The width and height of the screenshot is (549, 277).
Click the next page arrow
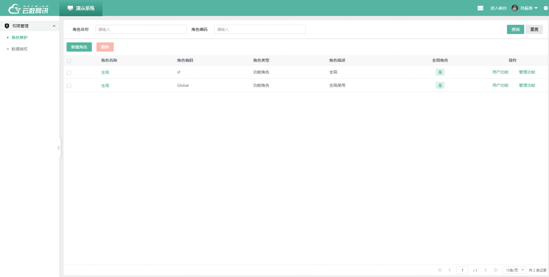coord(485,270)
